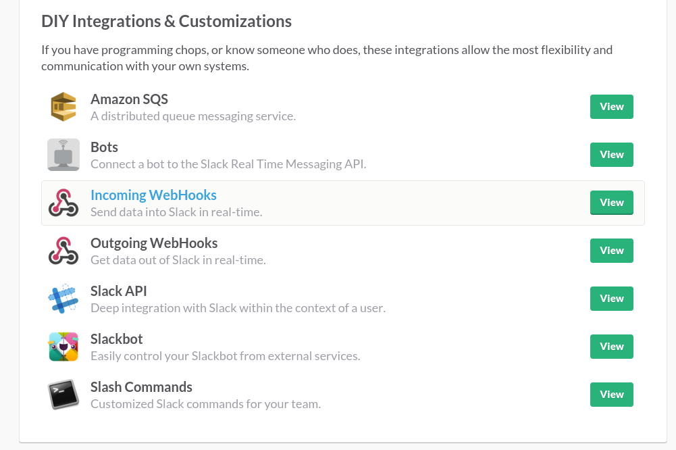The image size is (676, 450).
Task: Click 'Get data out of Slack in real-time.'
Action: (x=178, y=260)
